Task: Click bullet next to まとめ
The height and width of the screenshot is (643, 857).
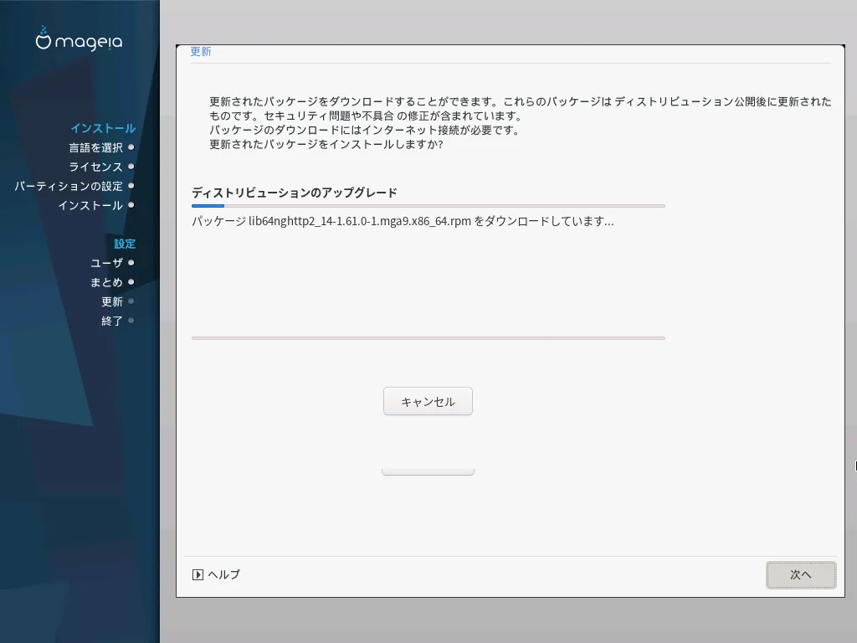Action: pos(131,282)
